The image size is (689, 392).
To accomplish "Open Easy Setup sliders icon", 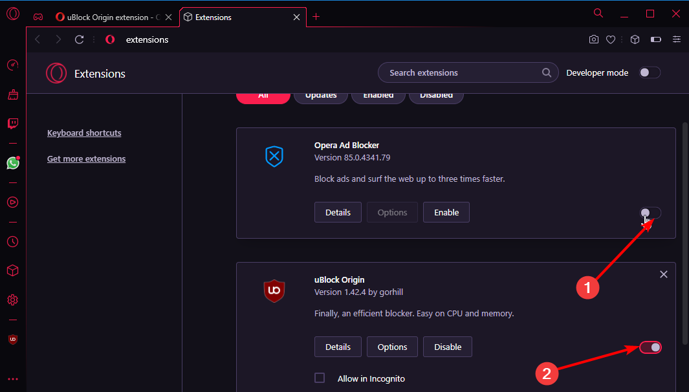I will click(x=677, y=39).
